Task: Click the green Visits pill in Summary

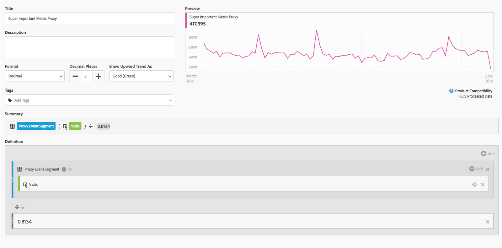Action: point(75,126)
